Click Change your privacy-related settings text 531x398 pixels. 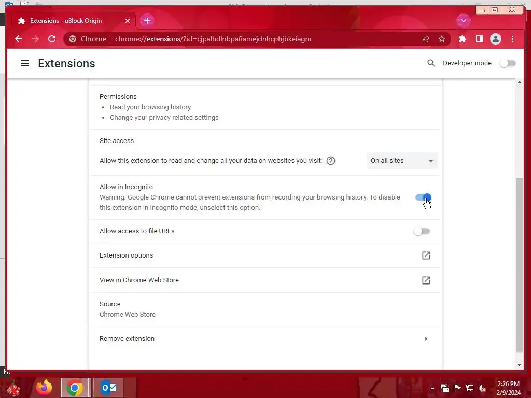[x=164, y=118]
